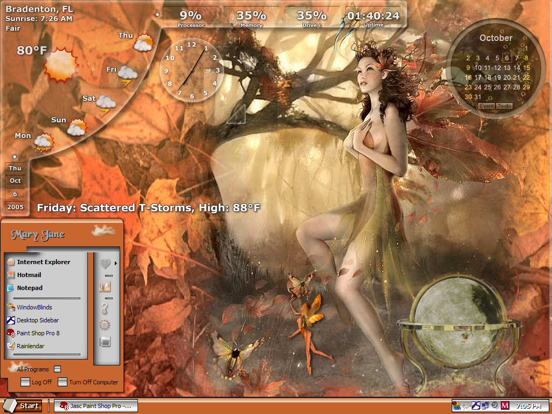
Task: Click the To-do button in calendar
Action: [504, 106]
